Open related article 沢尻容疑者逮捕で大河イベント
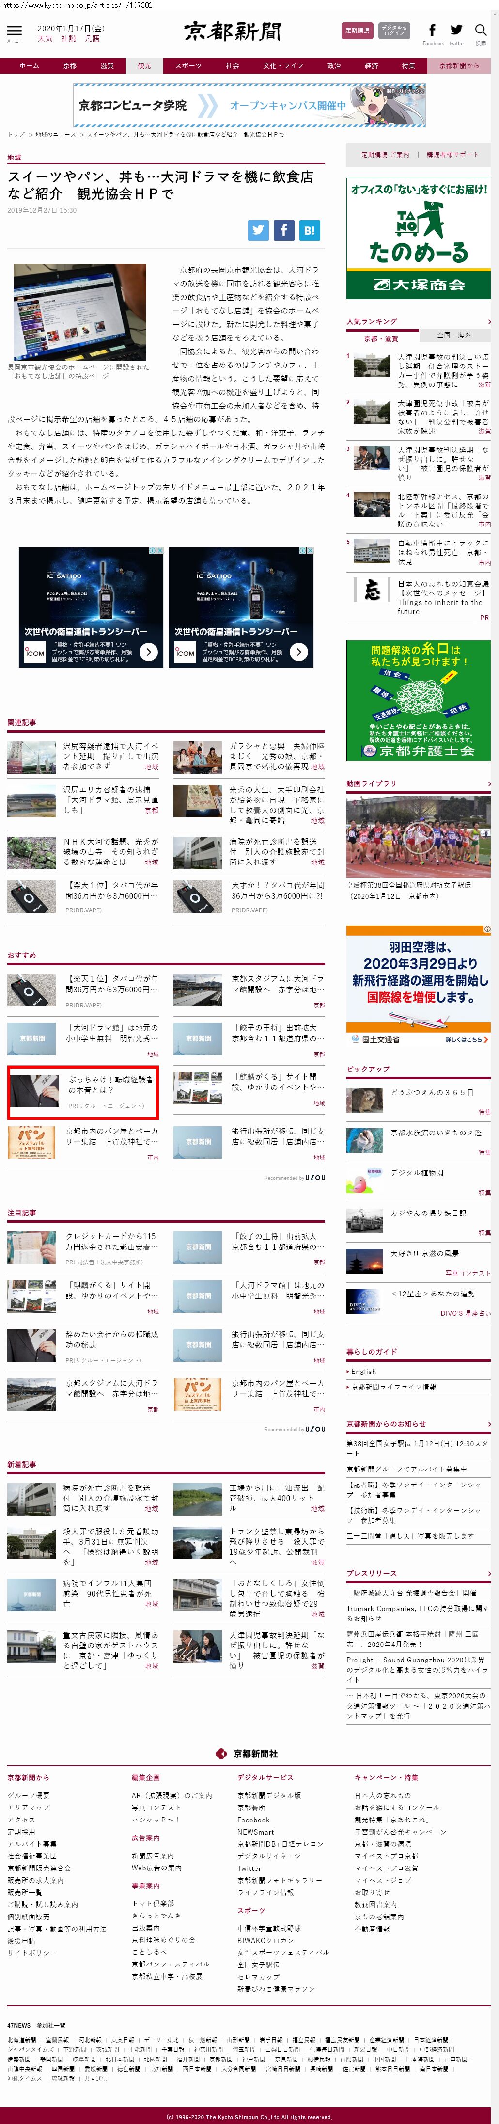 111,756
